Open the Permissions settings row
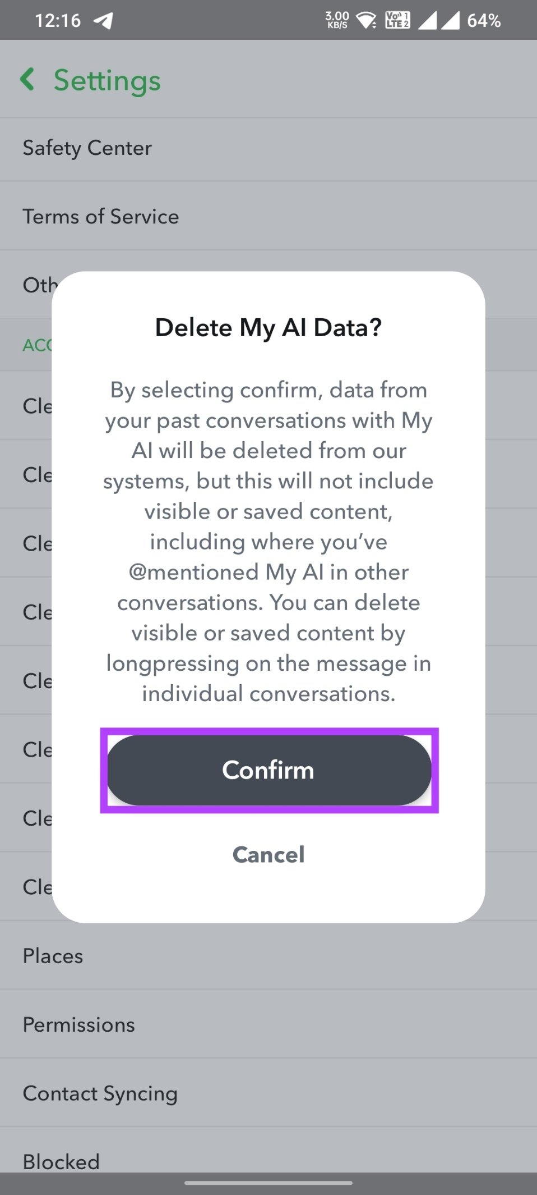 point(78,1024)
